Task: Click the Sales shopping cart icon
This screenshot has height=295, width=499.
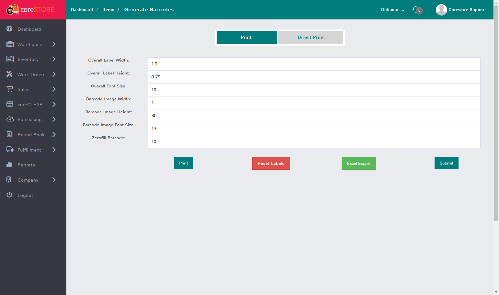Action: 10,89
